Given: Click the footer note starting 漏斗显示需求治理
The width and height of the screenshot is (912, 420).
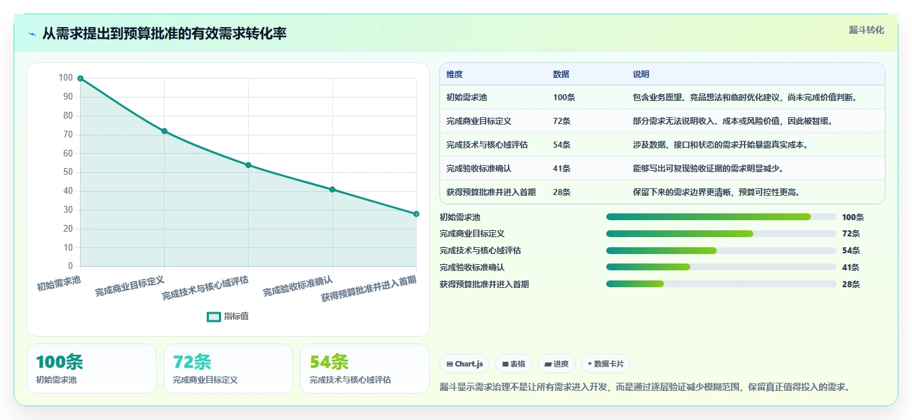Looking at the screenshot, I should coord(645,387).
